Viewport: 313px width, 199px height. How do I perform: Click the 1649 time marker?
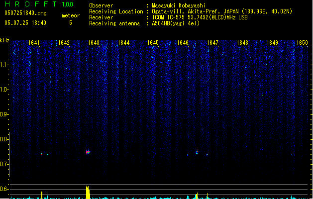tap(272, 43)
